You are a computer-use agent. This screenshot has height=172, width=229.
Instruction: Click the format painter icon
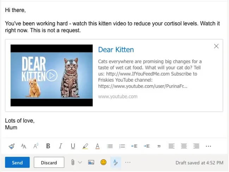click(12, 146)
